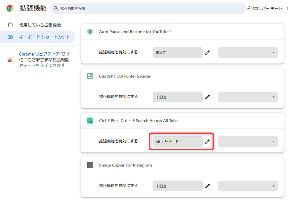Click the Auto Pause and Resume extension icon

90,32
